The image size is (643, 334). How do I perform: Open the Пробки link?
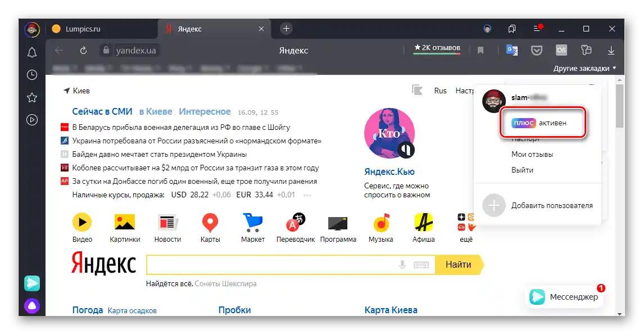tap(234, 310)
